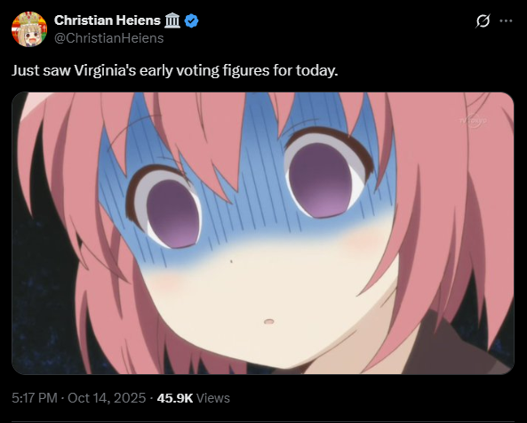Click the 45.9K view count
The height and width of the screenshot is (423, 527).
tap(175, 398)
